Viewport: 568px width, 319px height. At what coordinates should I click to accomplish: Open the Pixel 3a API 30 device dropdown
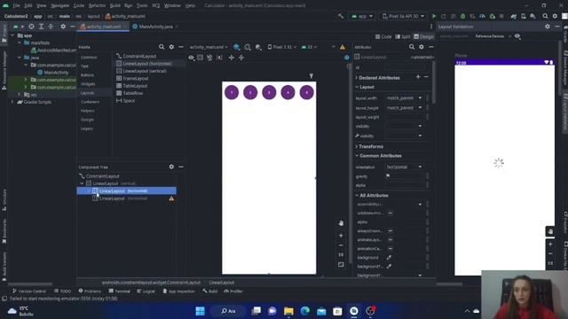coord(403,16)
